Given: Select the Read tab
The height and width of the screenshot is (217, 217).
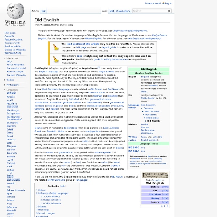Looking at the screenshot, I should pyautogui.click(x=105, y=11).
